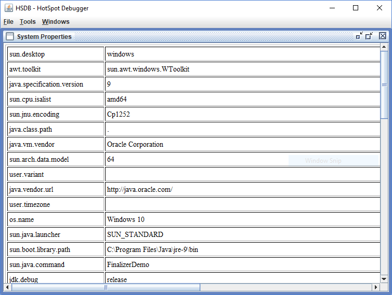Open the Tools menu
392x295 pixels.
pyautogui.click(x=28, y=22)
